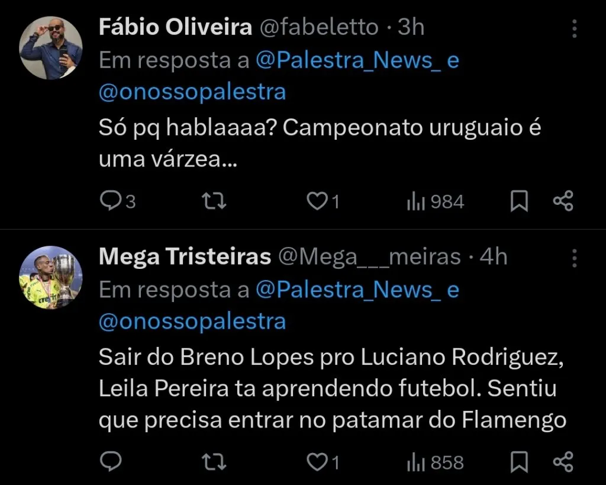Open the share icon on Fábio's tweet
This screenshot has width=606, height=485.
pos(562,201)
